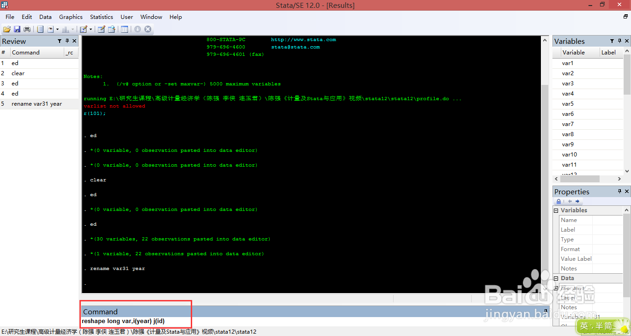Toggle the pin icon in Properties panel

click(x=619, y=191)
